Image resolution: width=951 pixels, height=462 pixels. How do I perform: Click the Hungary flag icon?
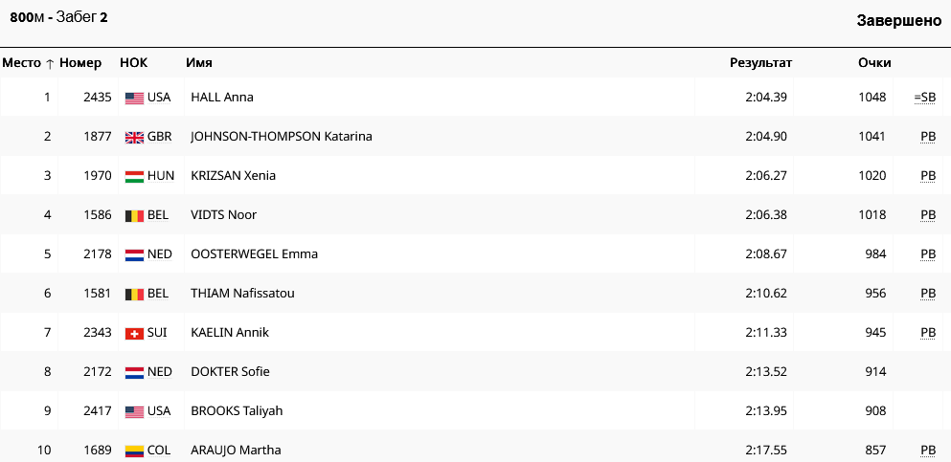(134, 176)
